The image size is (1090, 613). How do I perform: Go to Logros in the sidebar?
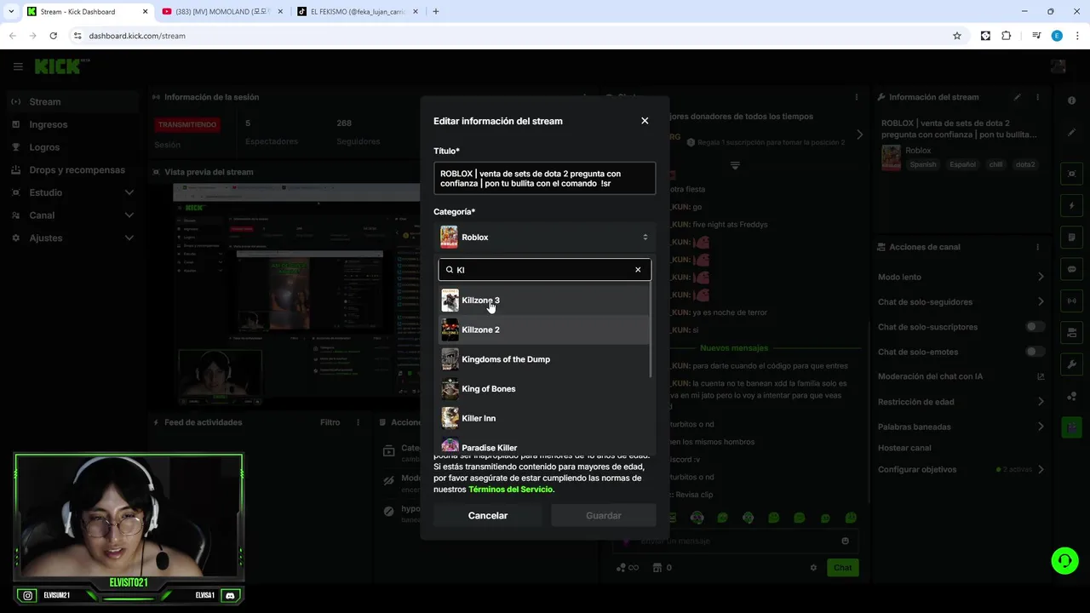(44, 147)
